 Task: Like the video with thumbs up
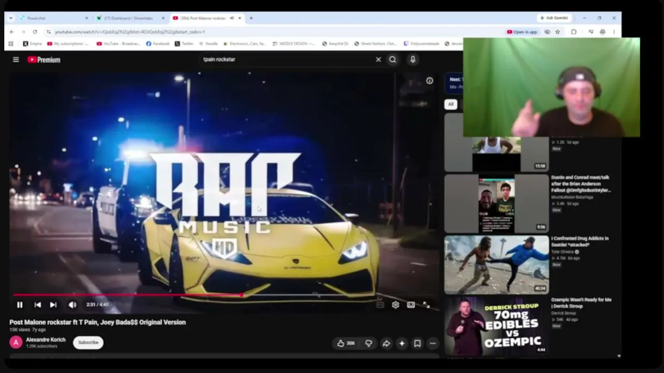click(345, 343)
